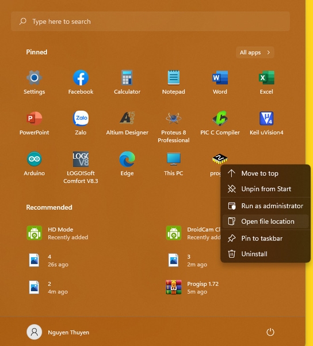The height and width of the screenshot is (346, 313).
Task: Open the Progisp 1.72 archive
Action: pyautogui.click(x=192, y=288)
